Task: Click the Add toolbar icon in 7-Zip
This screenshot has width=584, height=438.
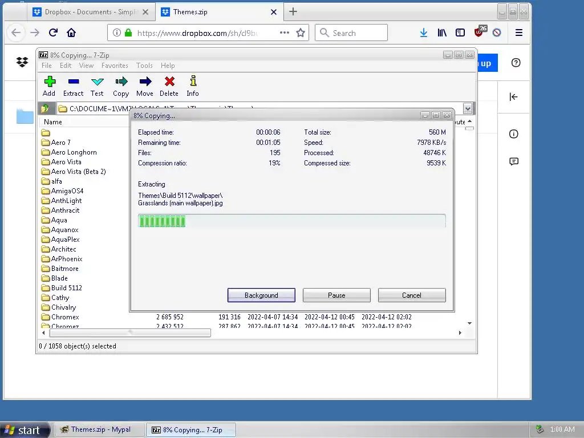Action: point(49,86)
